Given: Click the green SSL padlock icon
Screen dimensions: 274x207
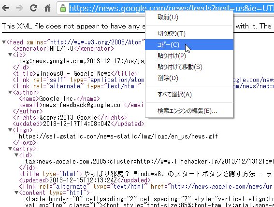Looking at the screenshot, I should pyautogui.click(x=63, y=8).
